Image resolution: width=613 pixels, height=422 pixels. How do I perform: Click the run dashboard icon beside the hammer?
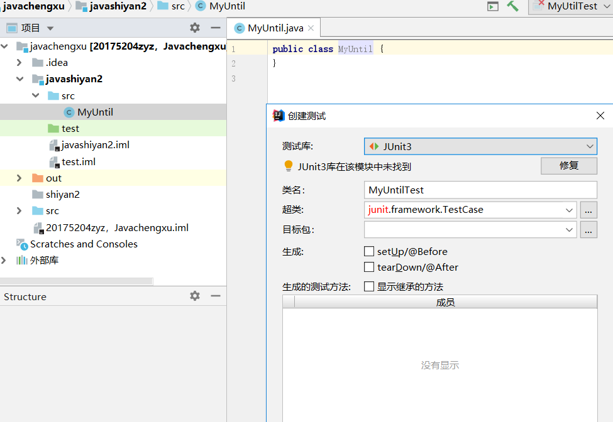(x=492, y=6)
